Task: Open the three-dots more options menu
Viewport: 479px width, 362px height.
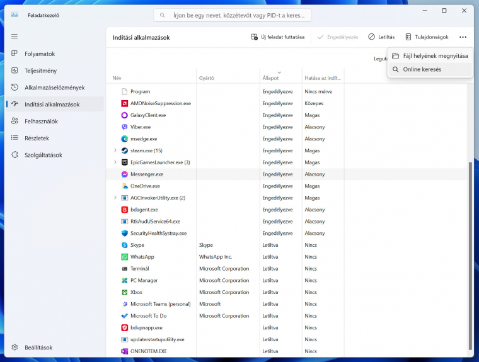Action: pyautogui.click(x=463, y=37)
